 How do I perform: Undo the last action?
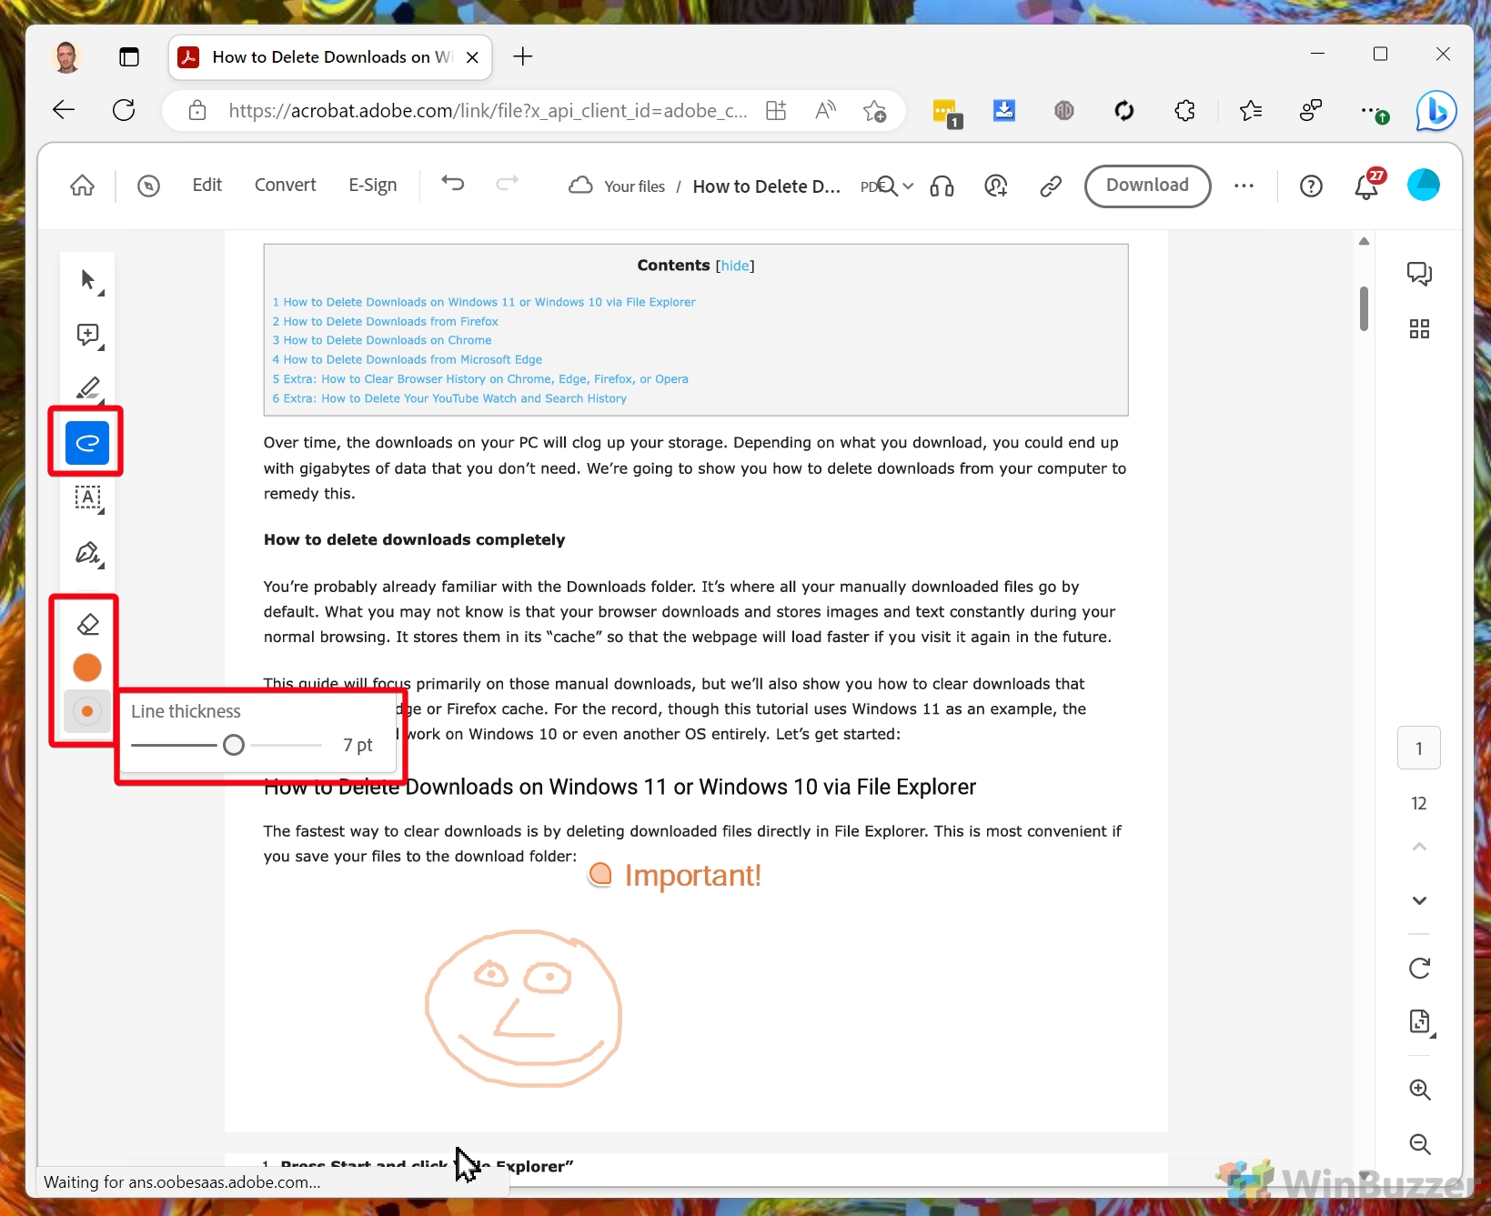[453, 185]
